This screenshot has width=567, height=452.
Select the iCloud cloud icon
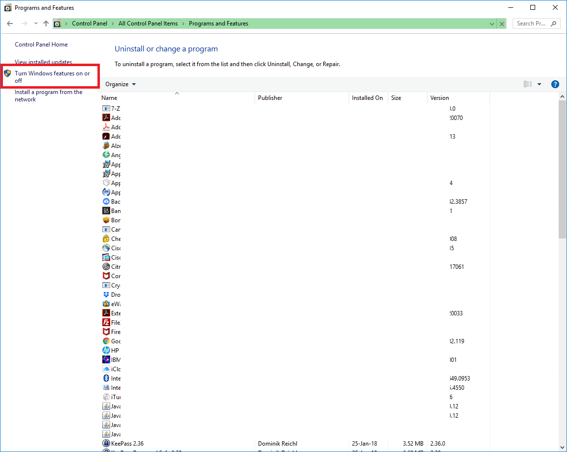pyautogui.click(x=106, y=369)
